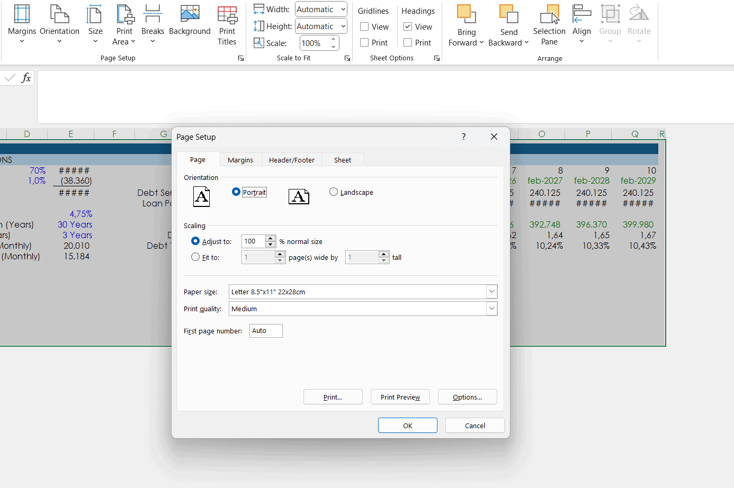Viewport: 734px width, 488px height.
Task: Open Print Titles in ribbon
Action: [x=227, y=24]
